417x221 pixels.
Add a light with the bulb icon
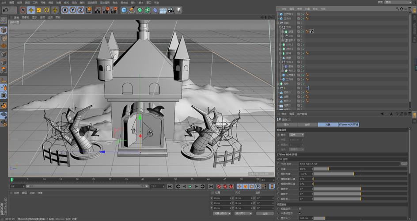[x=179, y=10]
